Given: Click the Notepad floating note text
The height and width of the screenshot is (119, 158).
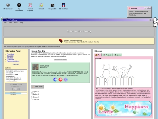Looking at the screenshot, I should tap(139, 13).
